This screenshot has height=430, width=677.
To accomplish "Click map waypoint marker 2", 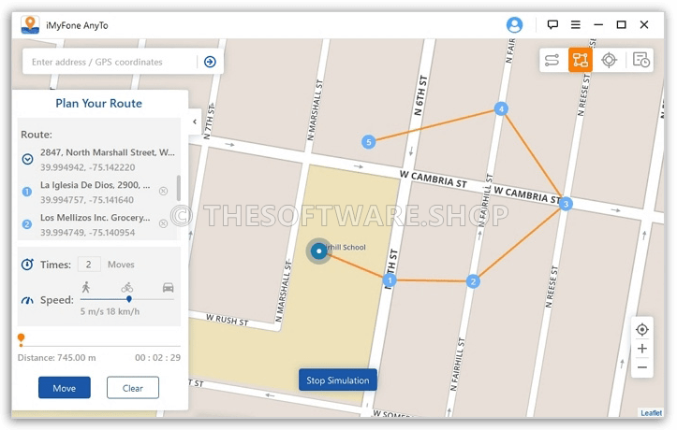I will coord(473,281).
